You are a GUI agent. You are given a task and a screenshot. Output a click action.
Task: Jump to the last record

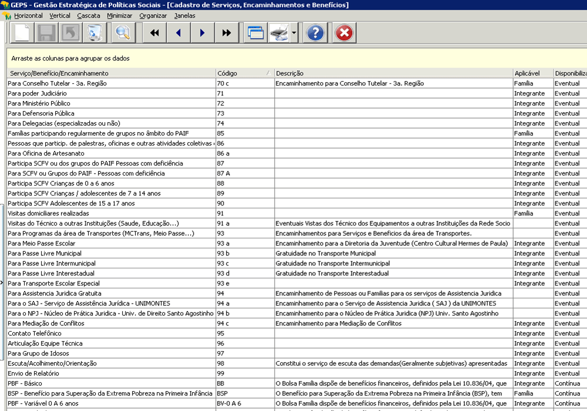click(x=226, y=32)
